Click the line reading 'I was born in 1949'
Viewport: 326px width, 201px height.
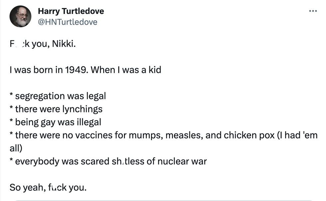(85, 70)
